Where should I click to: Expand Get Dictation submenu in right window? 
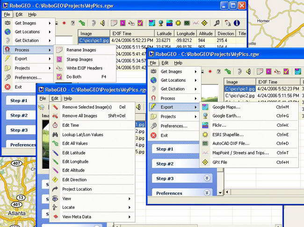195,89
